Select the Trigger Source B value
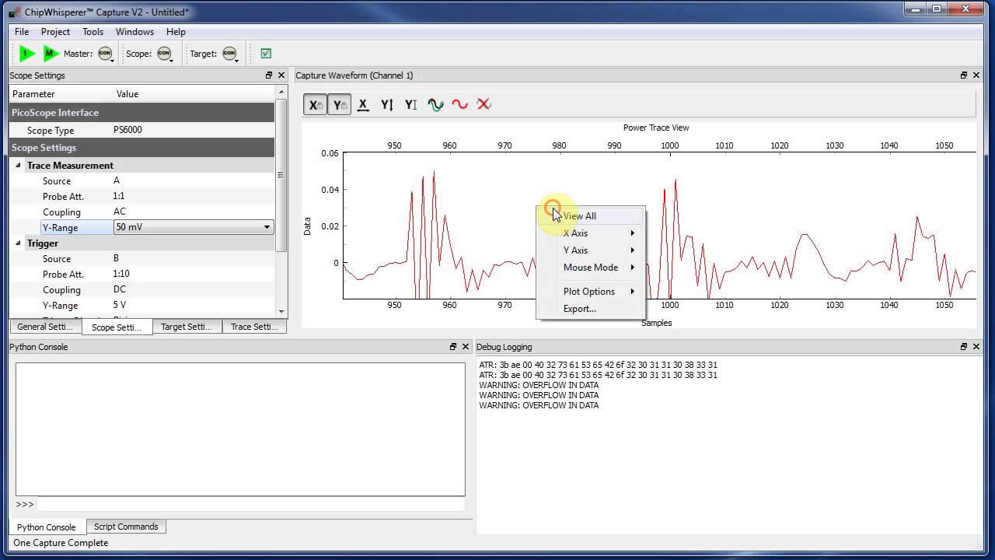Image resolution: width=995 pixels, height=560 pixels. tap(116, 258)
